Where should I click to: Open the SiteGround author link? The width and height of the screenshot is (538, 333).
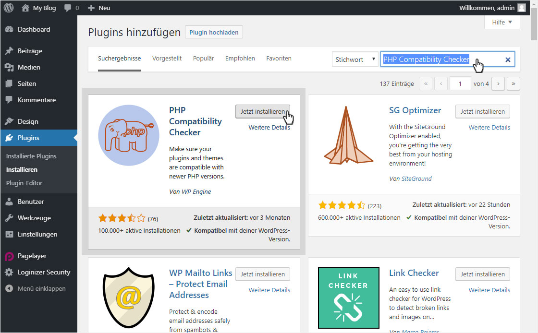click(416, 179)
